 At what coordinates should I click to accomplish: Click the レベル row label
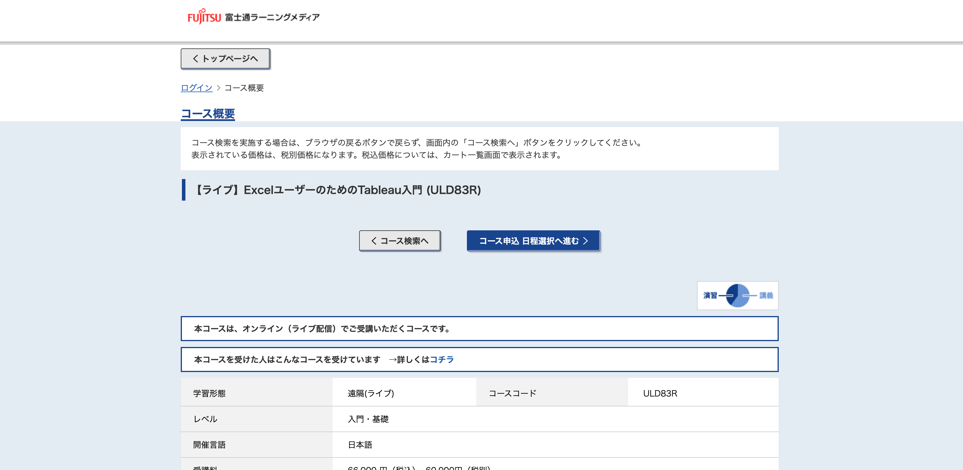point(205,419)
